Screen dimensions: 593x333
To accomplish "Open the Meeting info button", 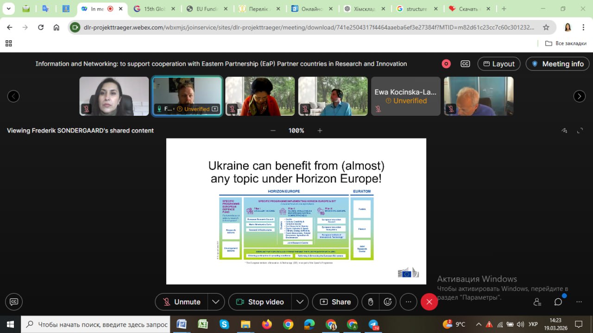I will click(x=557, y=64).
